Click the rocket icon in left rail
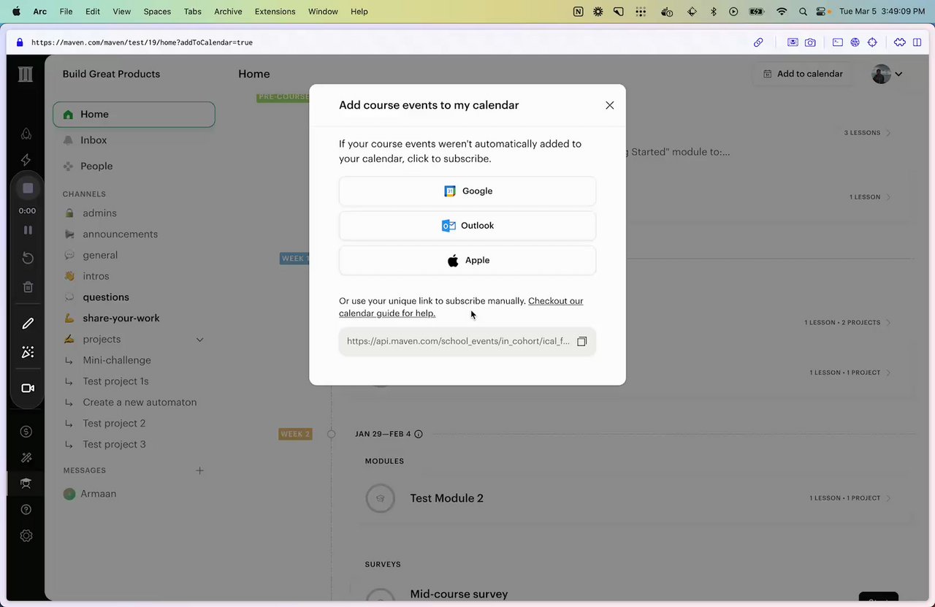Viewport: 935px width, 607px height. click(26, 134)
